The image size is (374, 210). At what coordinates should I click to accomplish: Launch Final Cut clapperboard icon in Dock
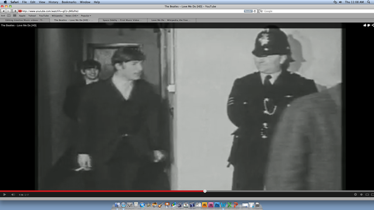coord(186,205)
